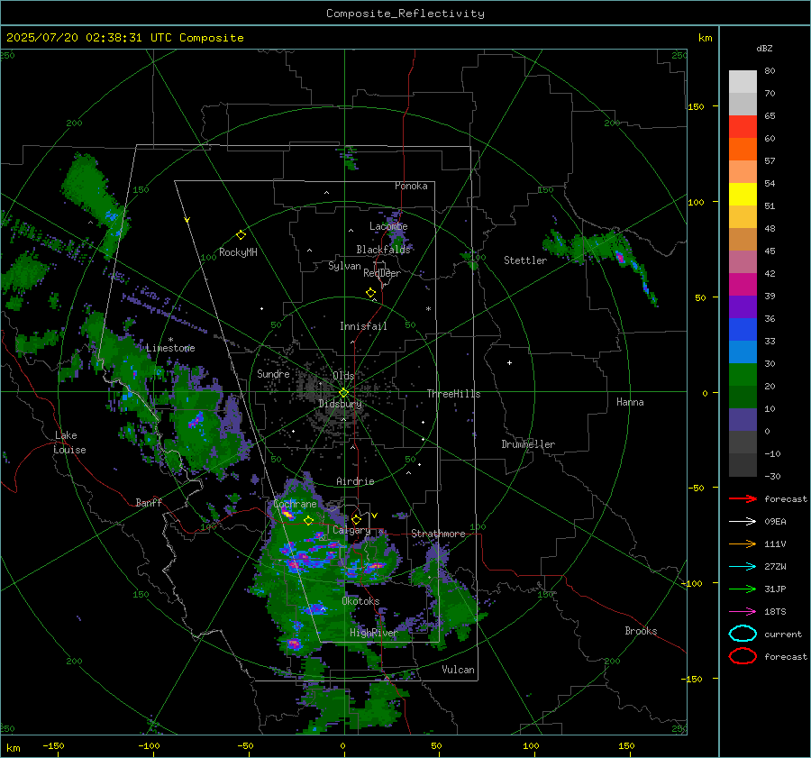
Task: Select the bright yellow 51-54 dBZ swatch
Action: pyautogui.click(x=743, y=195)
